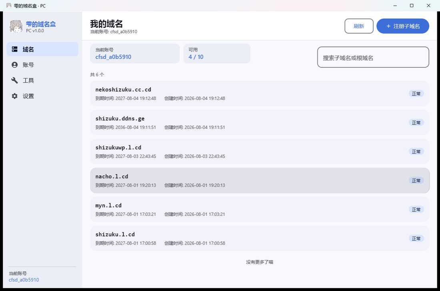Click expiry time 2027-08-01 17:03:21
The height and width of the screenshot is (291, 440).
[x=136, y=214]
